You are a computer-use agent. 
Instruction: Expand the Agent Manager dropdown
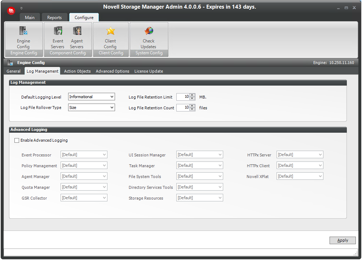(x=84, y=176)
